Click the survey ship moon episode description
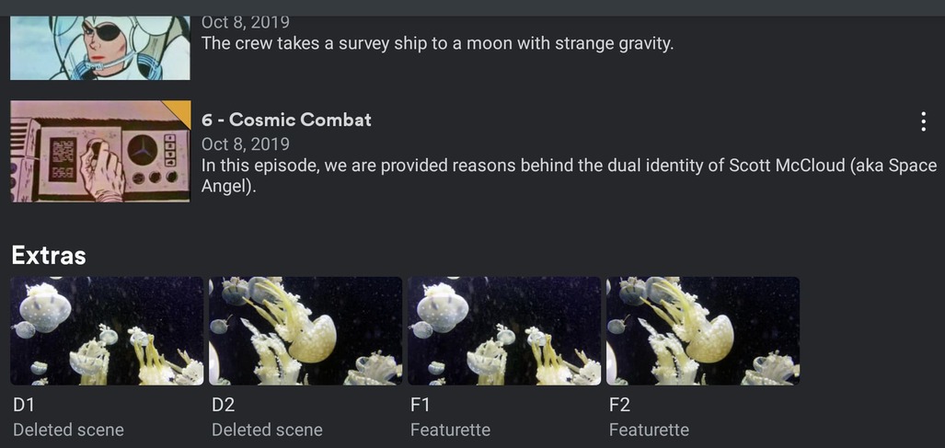 [x=437, y=43]
